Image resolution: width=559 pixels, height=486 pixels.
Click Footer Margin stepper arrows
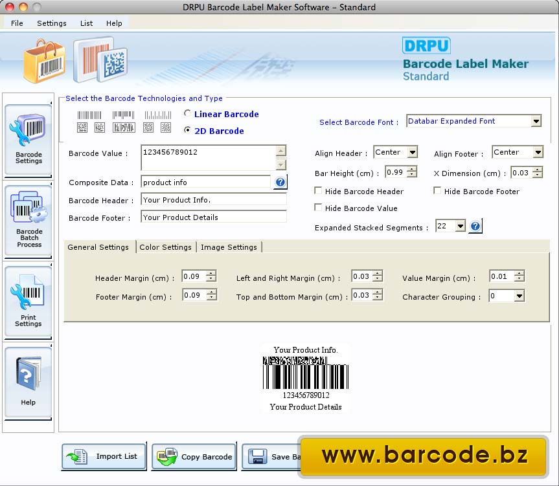tap(211, 295)
